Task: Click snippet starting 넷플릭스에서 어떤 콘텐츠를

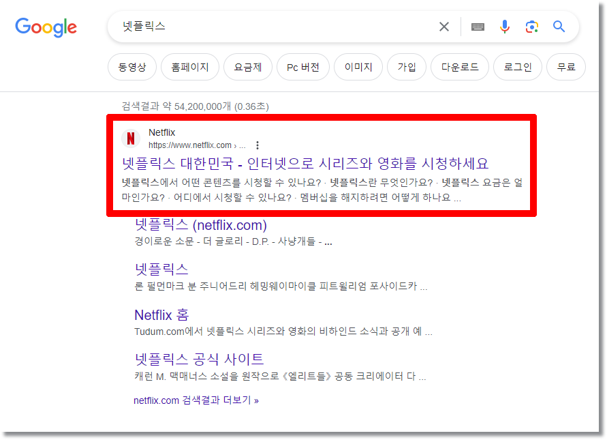Action: point(322,190)
